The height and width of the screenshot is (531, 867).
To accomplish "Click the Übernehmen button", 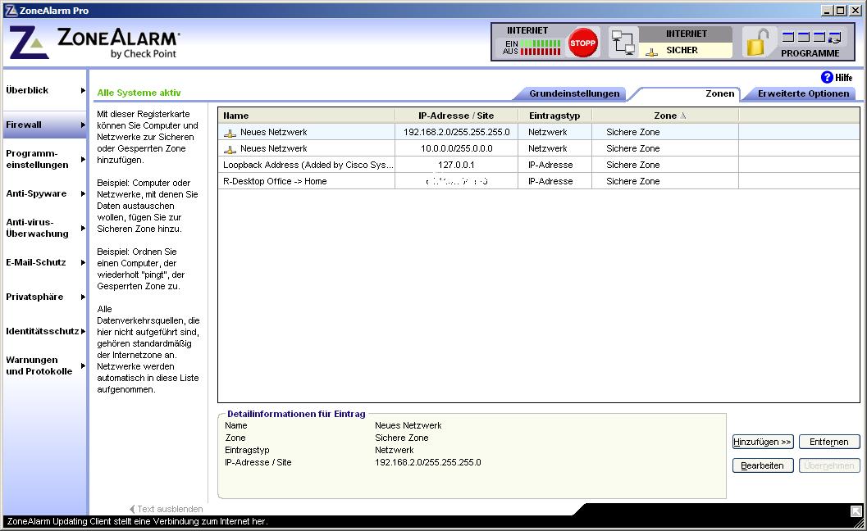I will click(828, 465).
